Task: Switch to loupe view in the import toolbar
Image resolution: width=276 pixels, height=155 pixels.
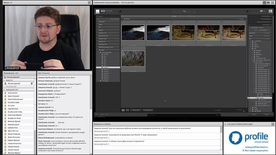Action: click(128, 110)
